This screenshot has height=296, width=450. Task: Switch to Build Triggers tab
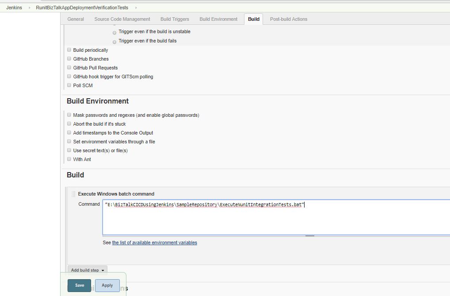point(175,19)
